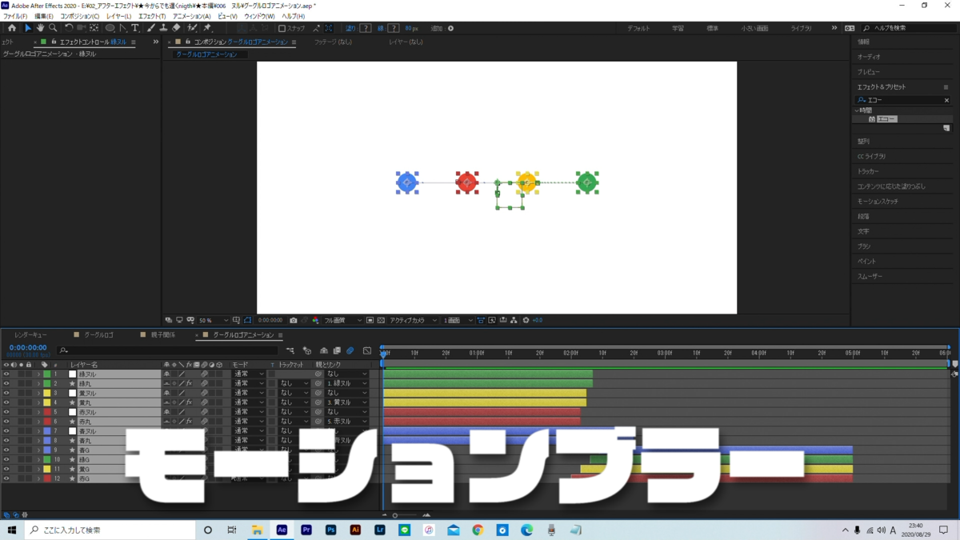
Task: Open blend mode dropdown for layer 緑ヌル
Action: [x=249, y=374]
